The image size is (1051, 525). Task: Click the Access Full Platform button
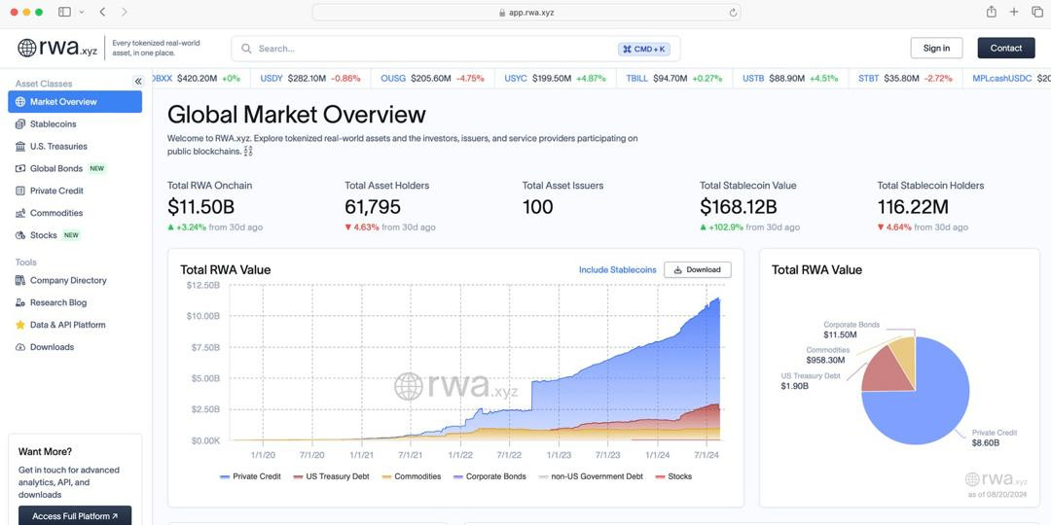click(x=75, y=516)
